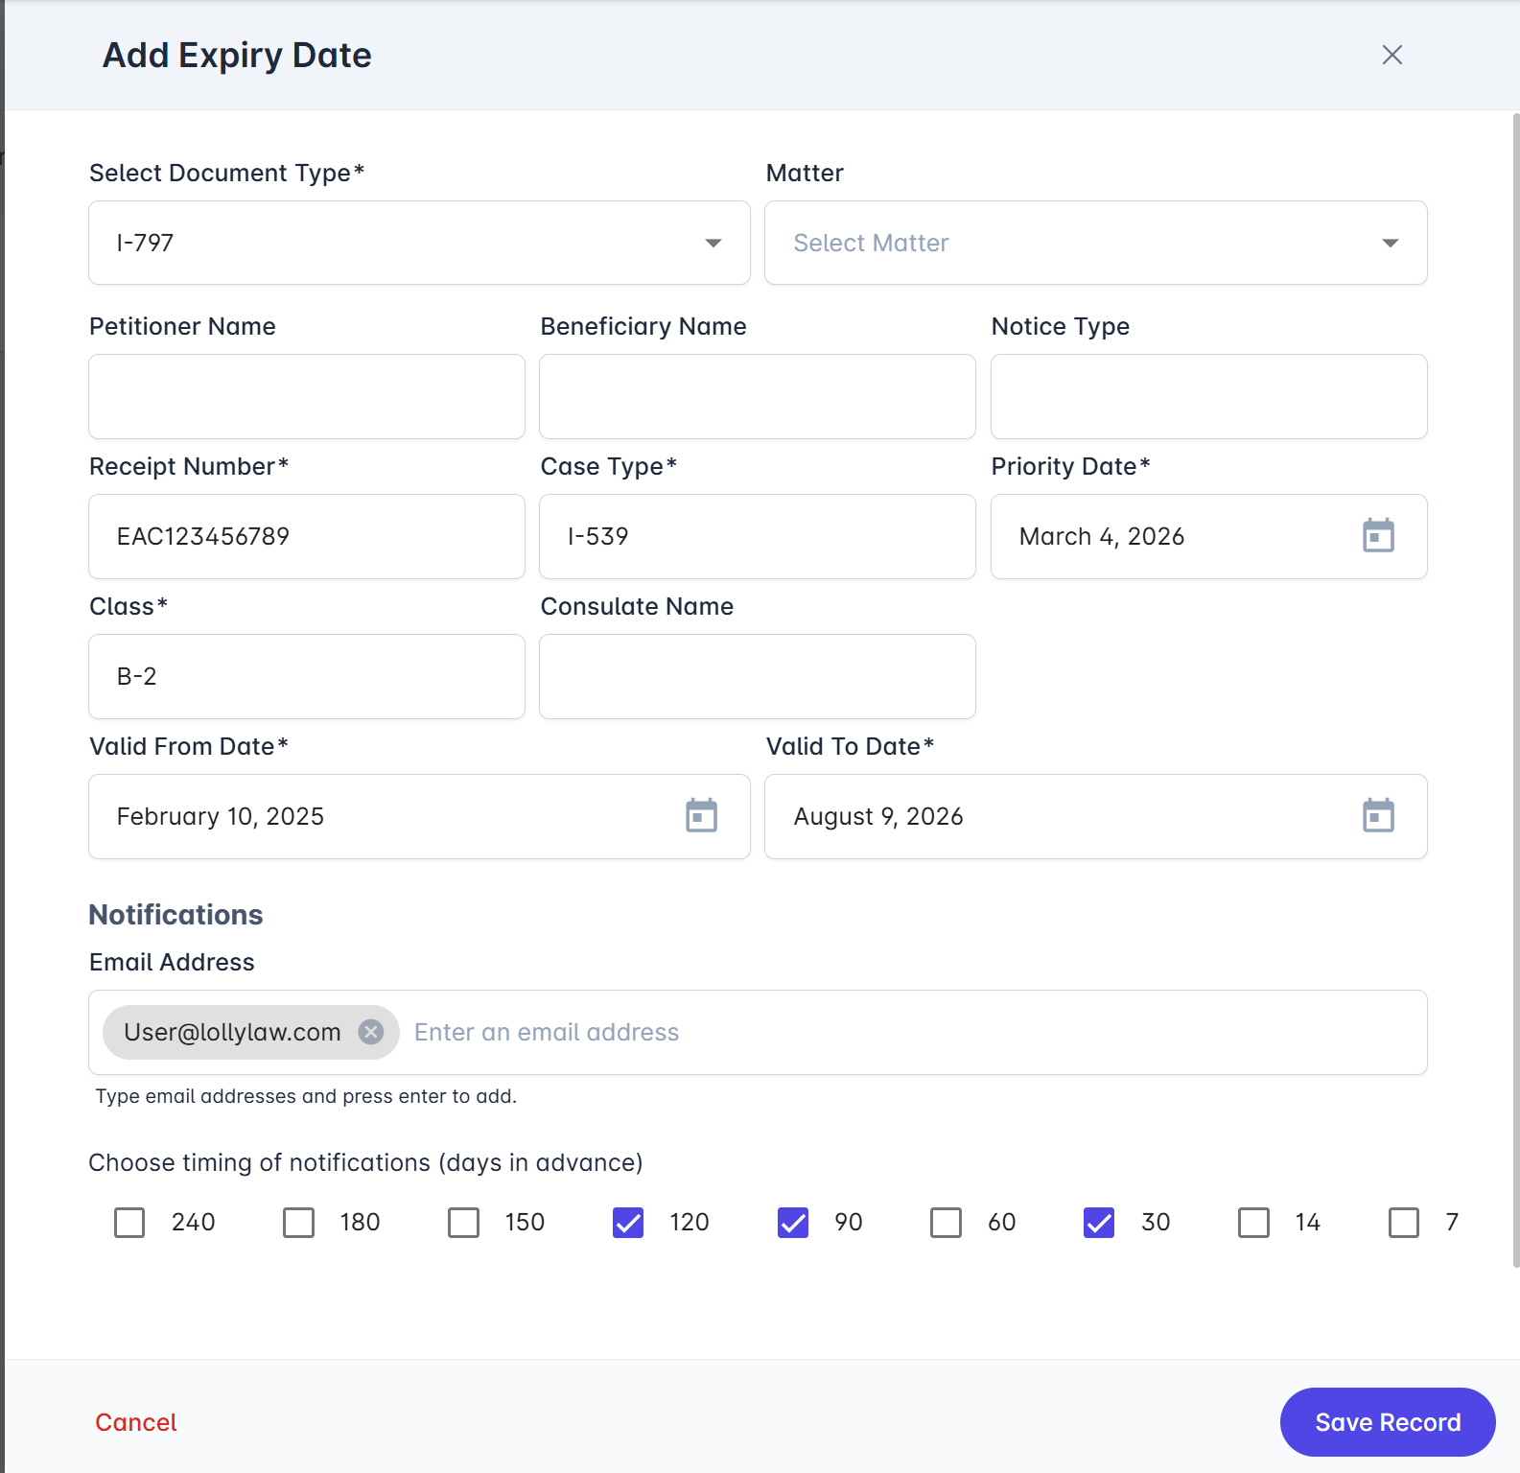Screen dimensions: 1520x1473
Task: Remove the User@lollylaw.com email chip
Action: [x=371, y=1032]
